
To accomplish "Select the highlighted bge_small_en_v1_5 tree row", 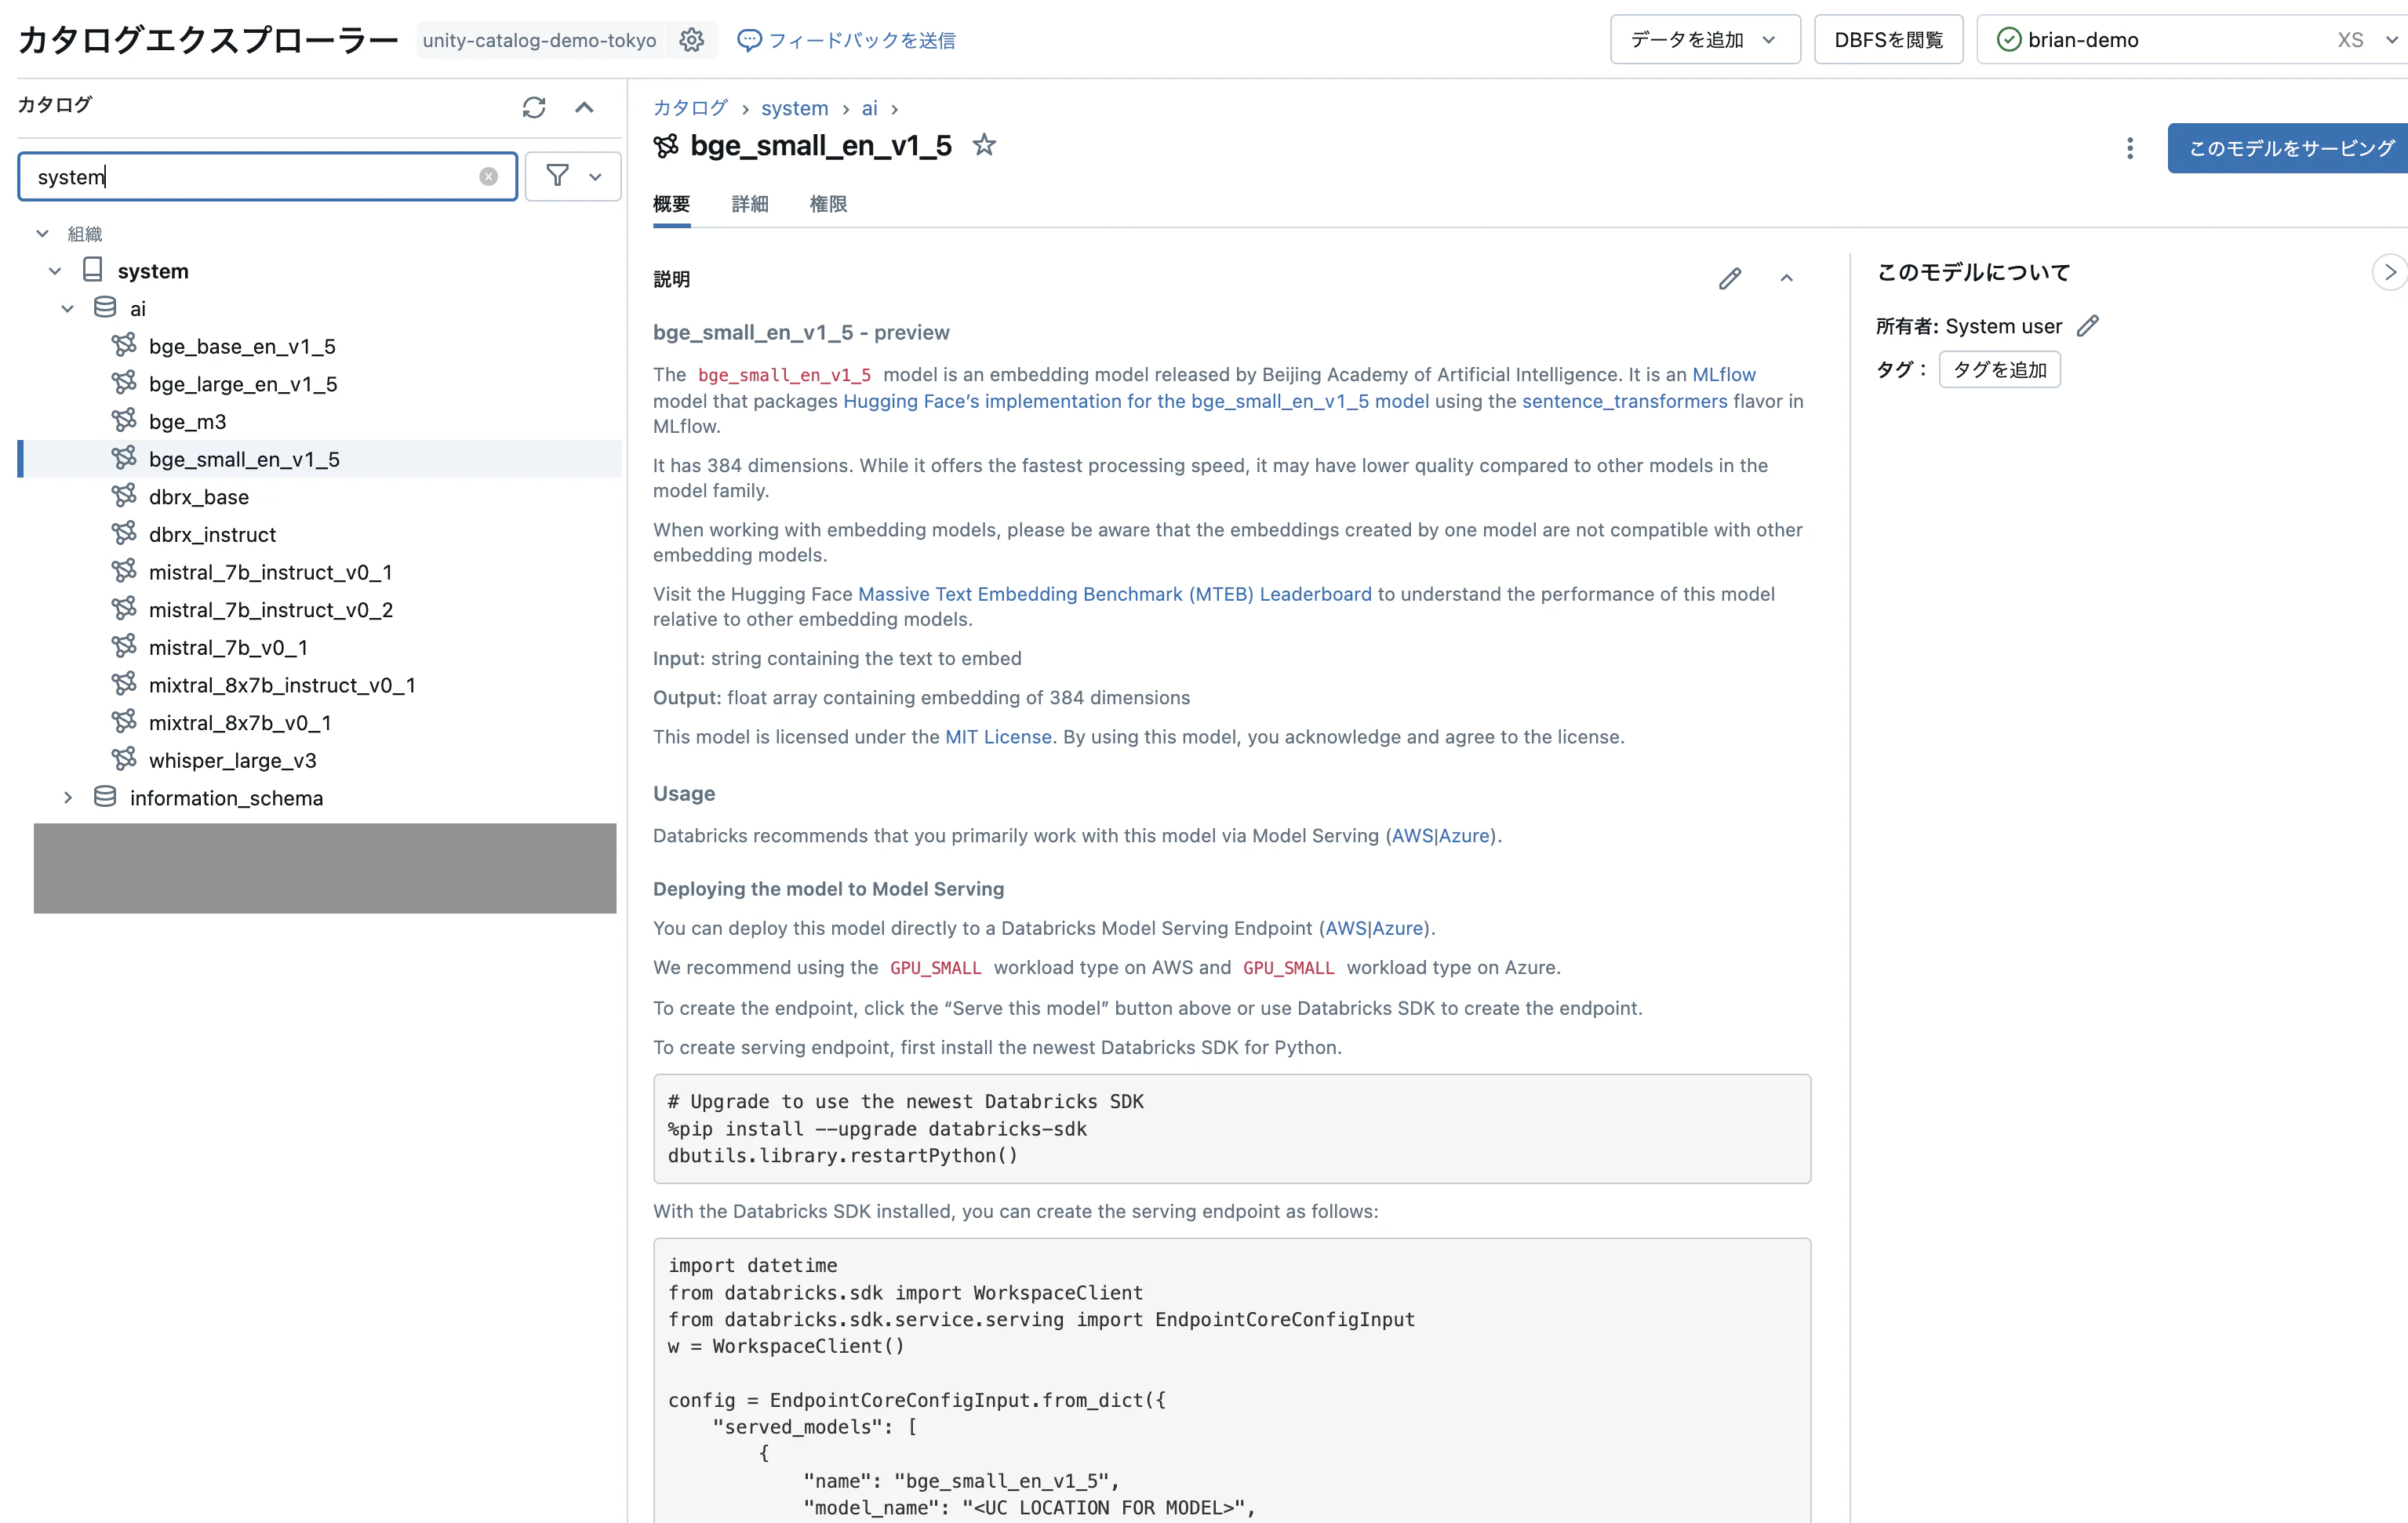I will [x=320, y=459].
